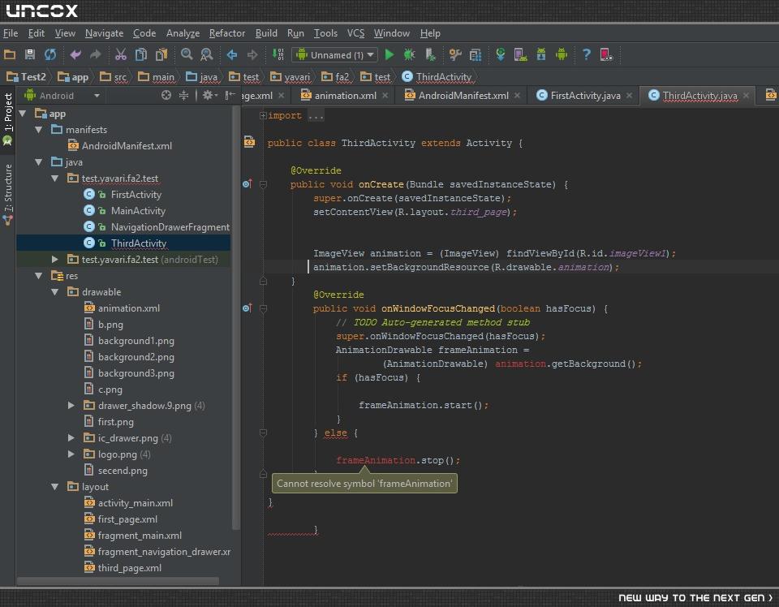Expand the logo.png group
779x607 pixels.
(x=71, y=454)
